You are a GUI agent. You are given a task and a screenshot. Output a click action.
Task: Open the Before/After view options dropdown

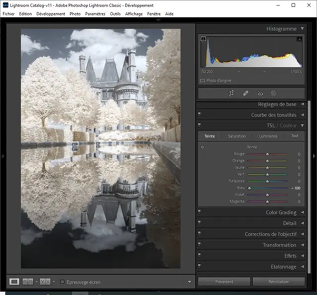tap(36, 282)
